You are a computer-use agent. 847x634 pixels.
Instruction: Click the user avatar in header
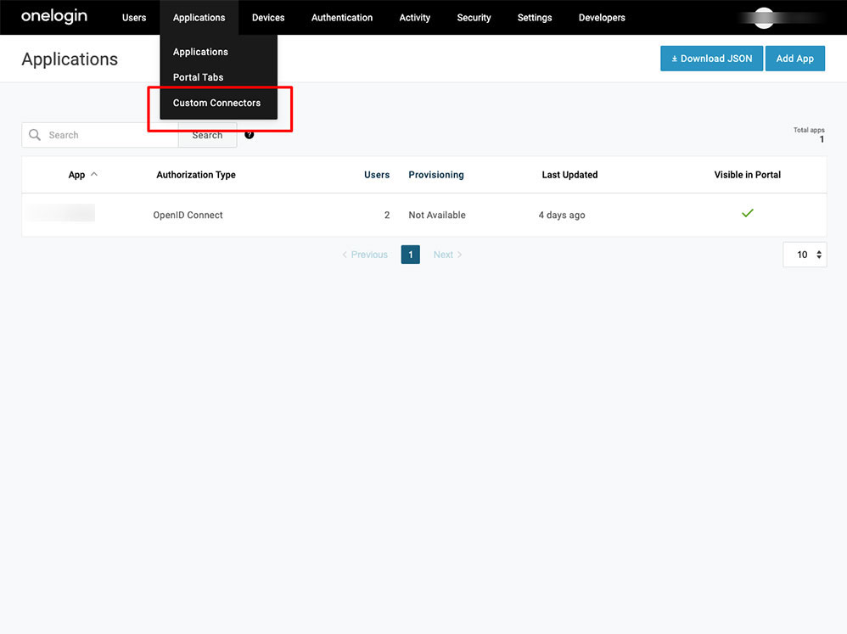(764, 17)
